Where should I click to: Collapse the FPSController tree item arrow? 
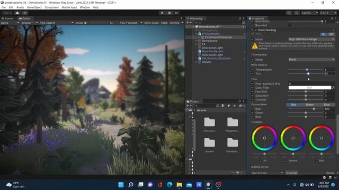click(x=197, y=34)
